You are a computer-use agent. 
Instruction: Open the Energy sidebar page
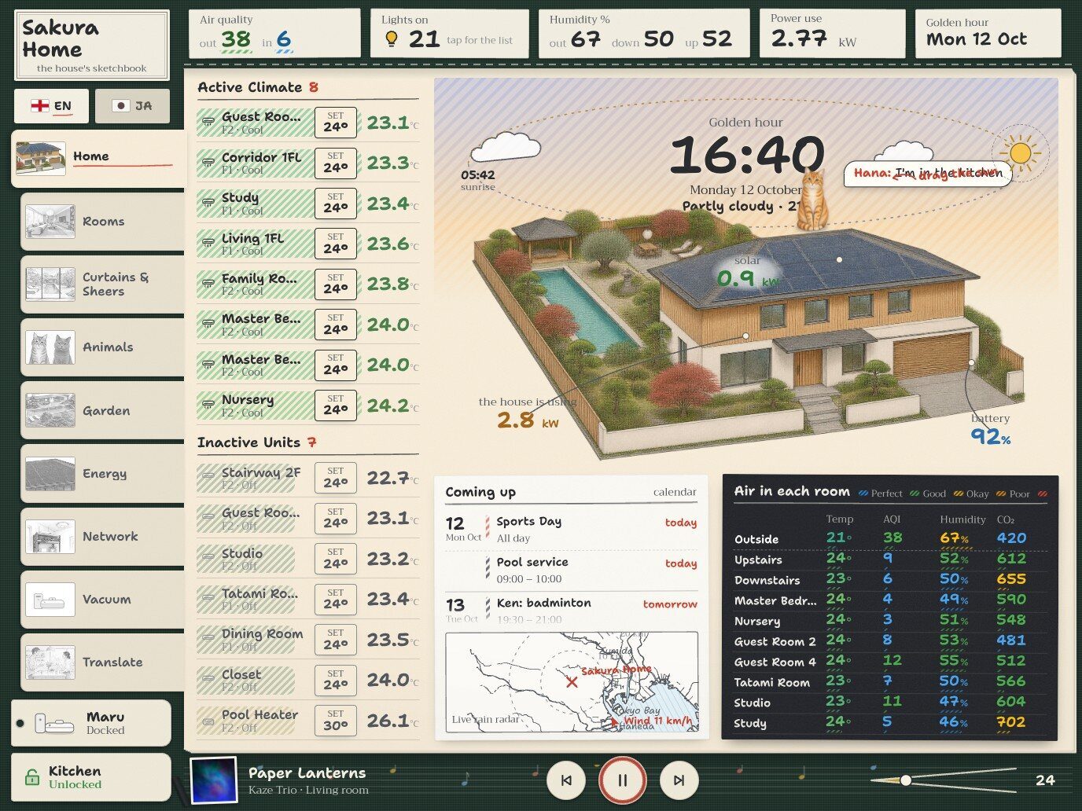102,473
